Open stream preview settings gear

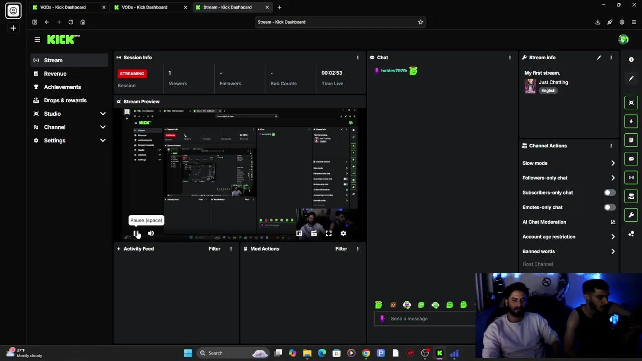coord(343,233)
